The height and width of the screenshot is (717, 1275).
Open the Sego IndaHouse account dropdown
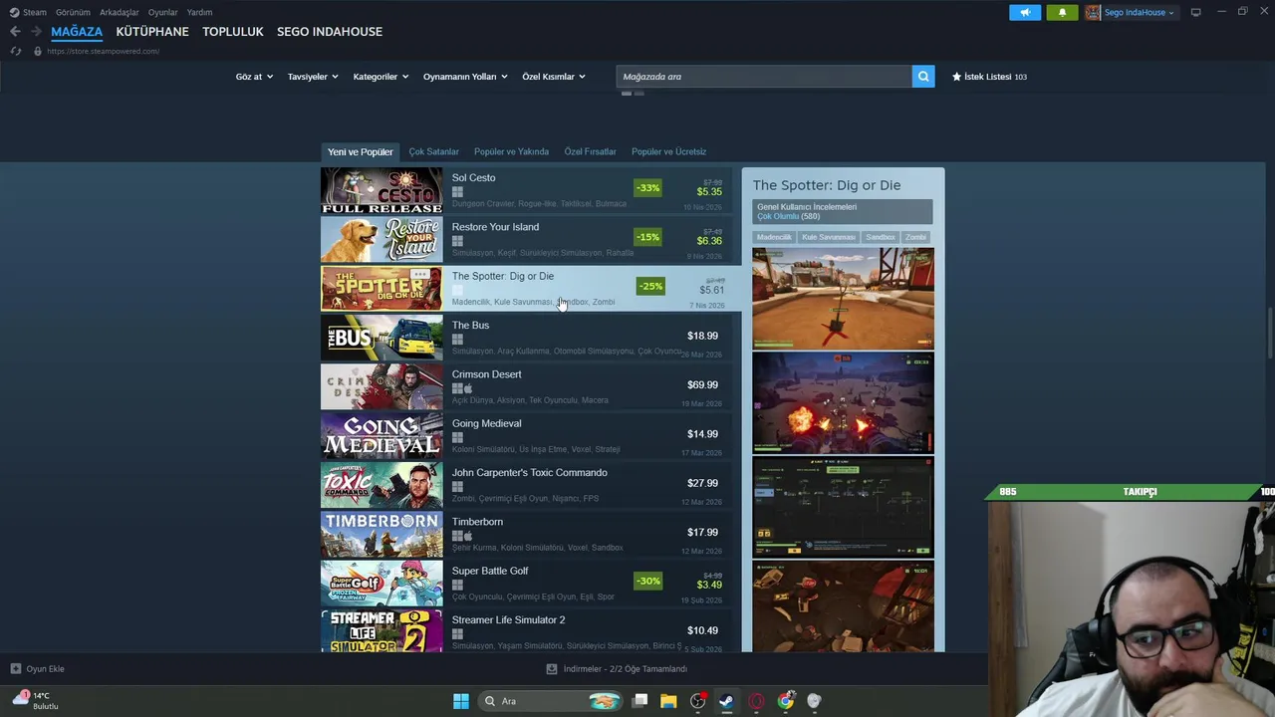(x=1139, y=12)
